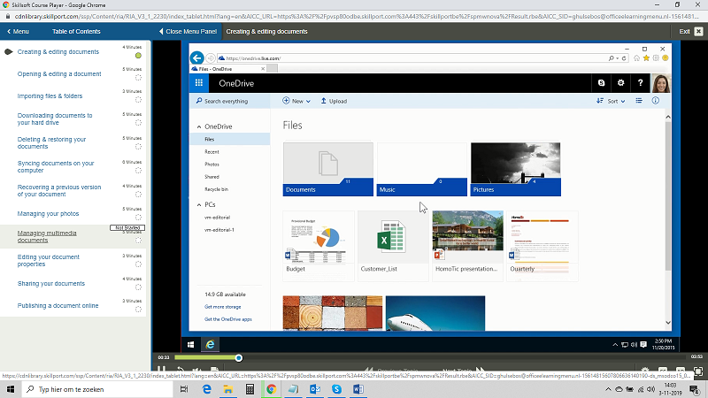Select vm-editorial-1 under PCs
Image resolution: width=708 pixels, height=398 pixels.
pyautogui.click(x=219, y=230)
